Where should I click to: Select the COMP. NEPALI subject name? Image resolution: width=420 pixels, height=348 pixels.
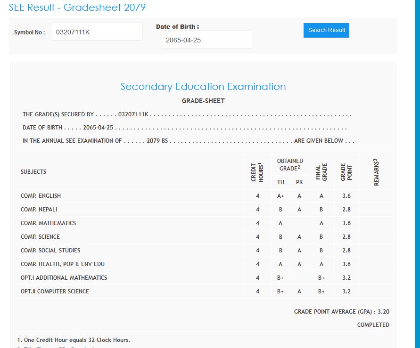pos(39,210)
